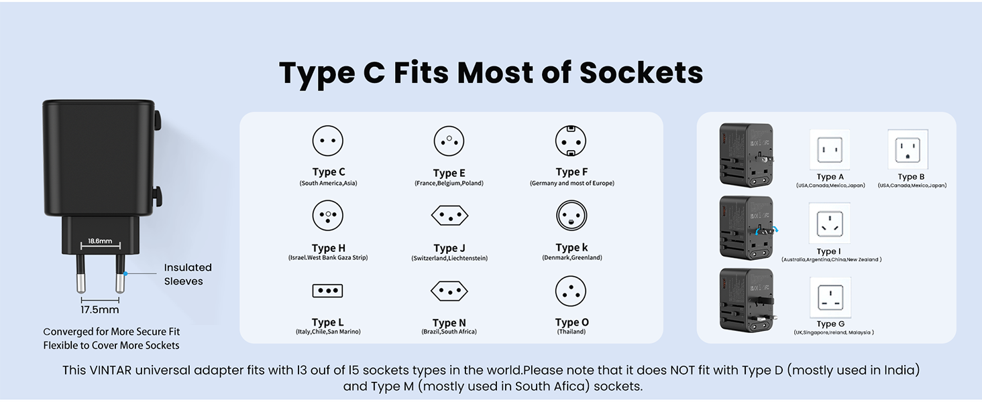Select the Type F socket icon
This screenshot has width=982, height=402.
pyautogui.click(x=571, y=141)
